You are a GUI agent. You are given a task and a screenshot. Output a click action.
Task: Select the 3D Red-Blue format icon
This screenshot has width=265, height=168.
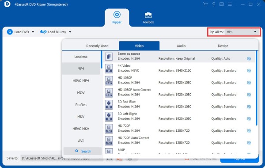pyautogui.click(x=109, y=104)
